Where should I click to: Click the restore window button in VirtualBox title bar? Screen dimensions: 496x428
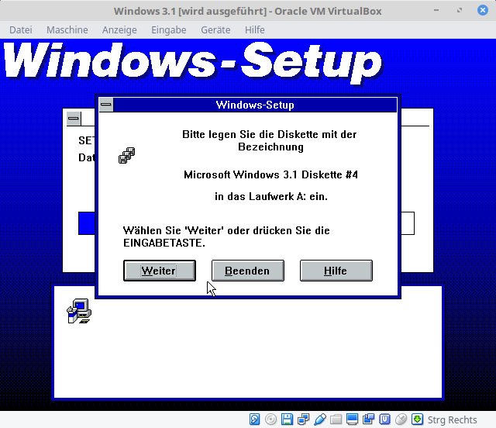tap(460, 10)
